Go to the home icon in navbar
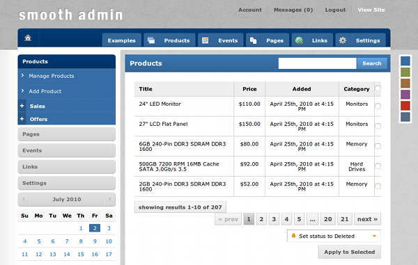The height and width of the screenshot is (265, 418). point(28,38)
